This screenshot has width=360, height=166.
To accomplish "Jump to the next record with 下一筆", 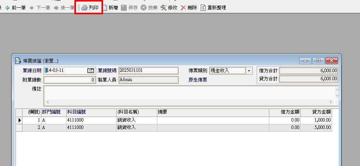I will (40, 8).
